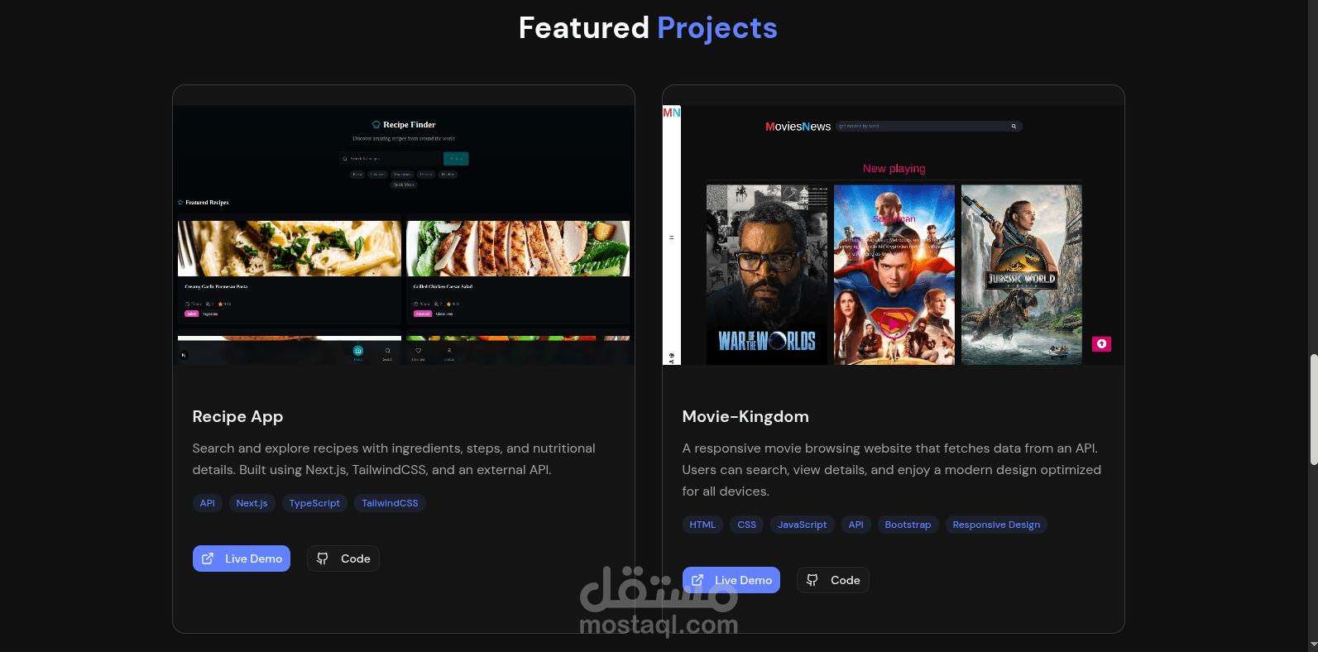Viewport: 1318px width, 652px height.
Task: Click the Movie-Kingdom description paragraph
Action: point(892,469)
